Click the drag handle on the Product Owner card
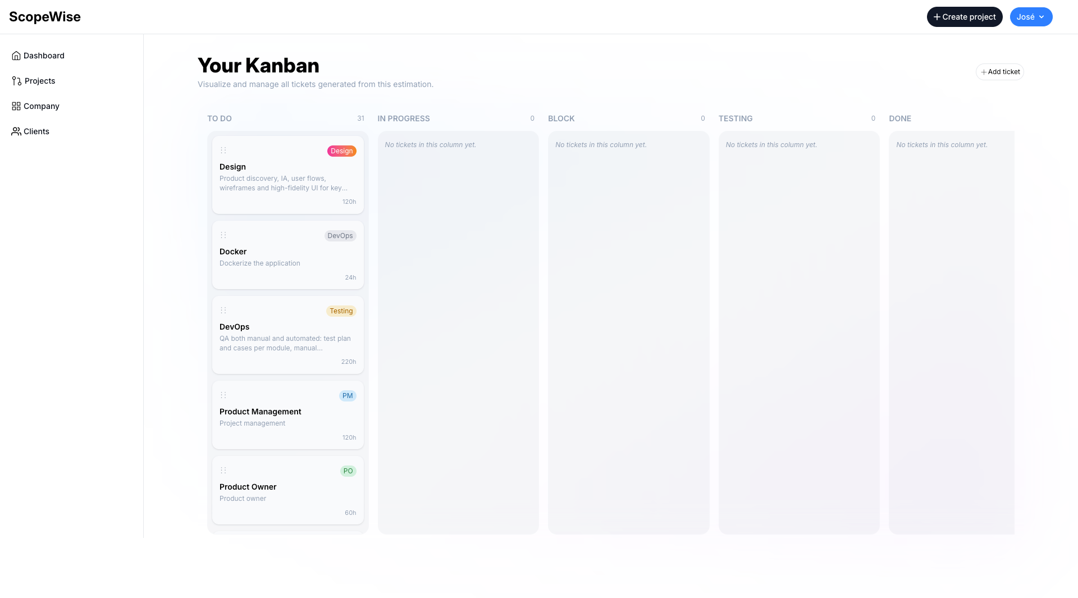This screenshot has height=598, width=1078. [223, 470]
